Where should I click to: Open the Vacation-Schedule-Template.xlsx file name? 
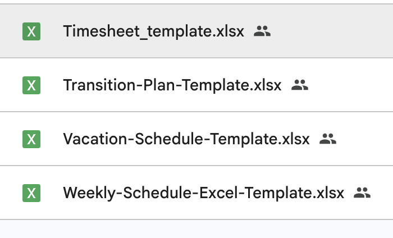click(186, 139)
